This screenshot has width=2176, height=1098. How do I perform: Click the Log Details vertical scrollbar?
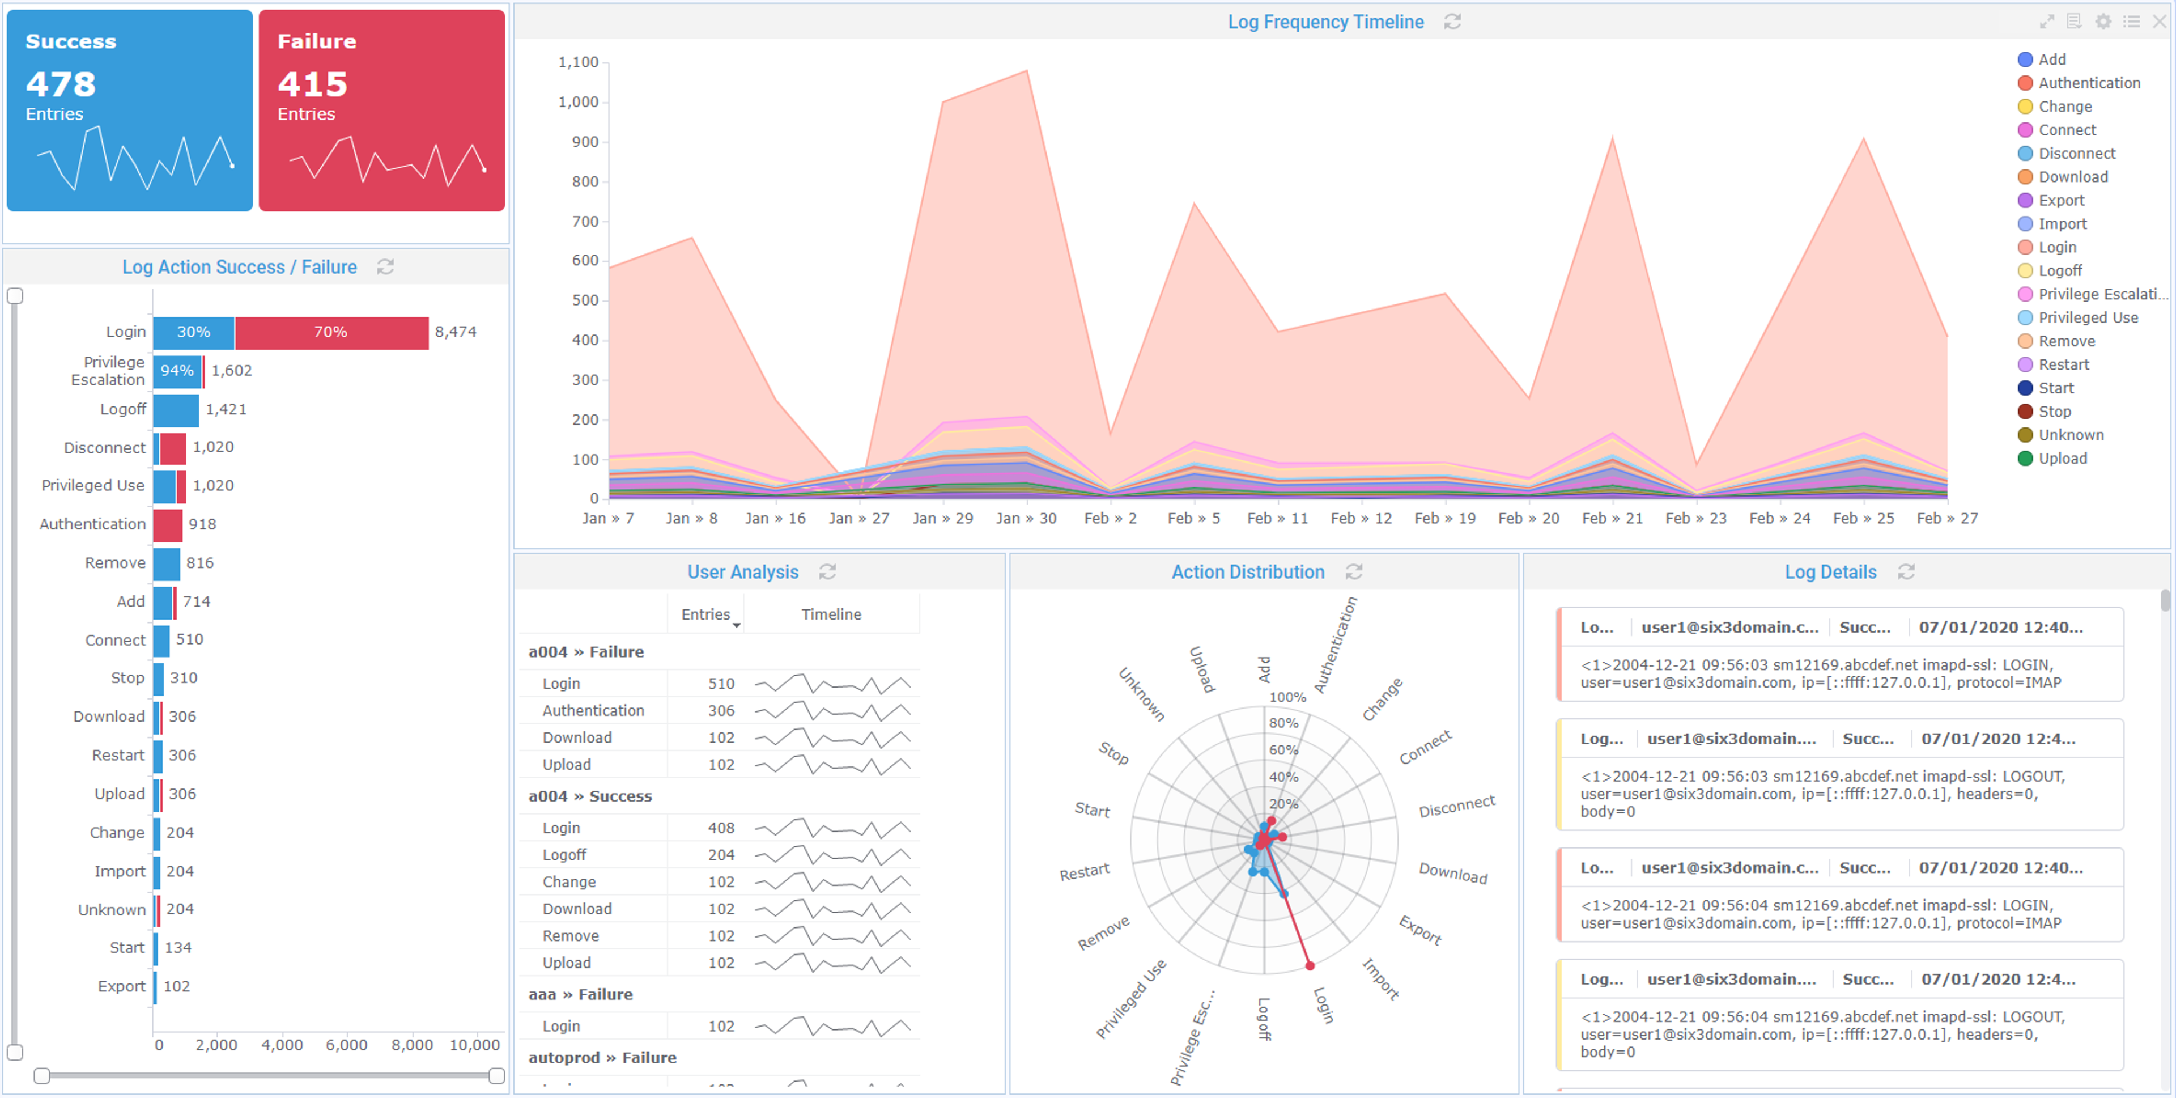2165,601
